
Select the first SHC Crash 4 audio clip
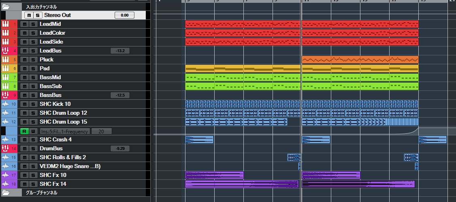click(x=199, y=140)
